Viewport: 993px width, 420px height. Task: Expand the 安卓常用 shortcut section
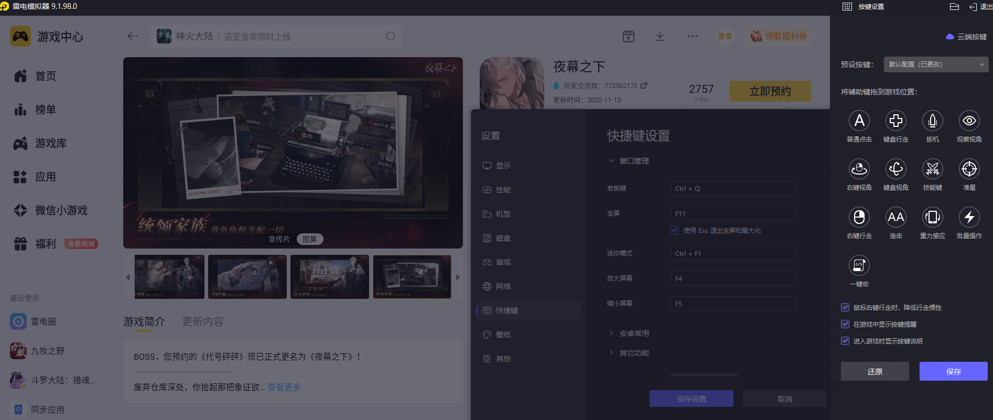(634, 333)
